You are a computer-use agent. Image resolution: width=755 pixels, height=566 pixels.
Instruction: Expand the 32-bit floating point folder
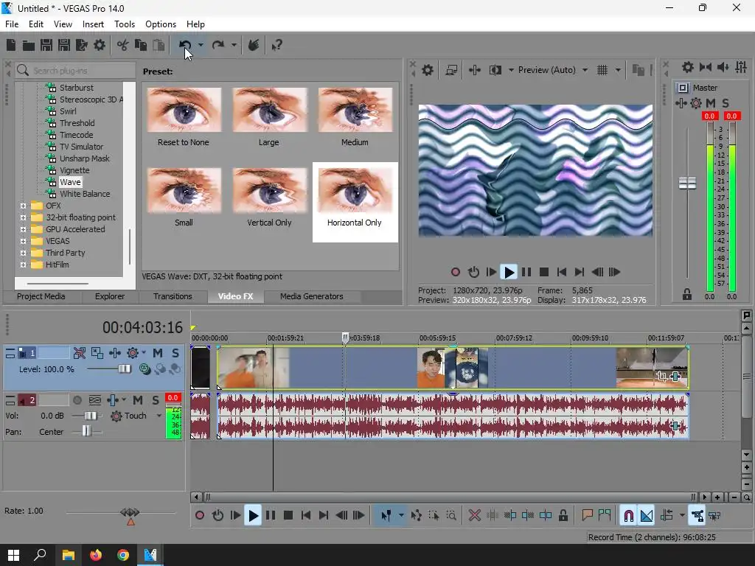click(x=23, y=217)
